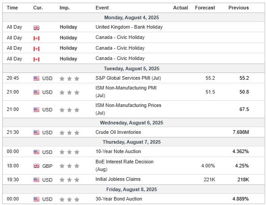Click the importance stars for 10-Year Note Auction
266x205 pixels.
(69, 152)
